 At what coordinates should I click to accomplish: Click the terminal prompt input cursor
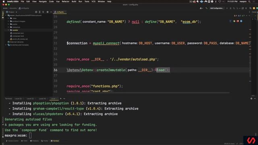coord(30,135)
